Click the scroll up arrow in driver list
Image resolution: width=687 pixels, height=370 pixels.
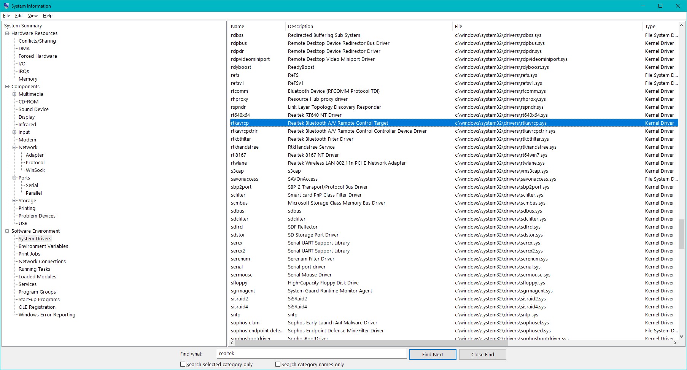click(x=681, y=25)
